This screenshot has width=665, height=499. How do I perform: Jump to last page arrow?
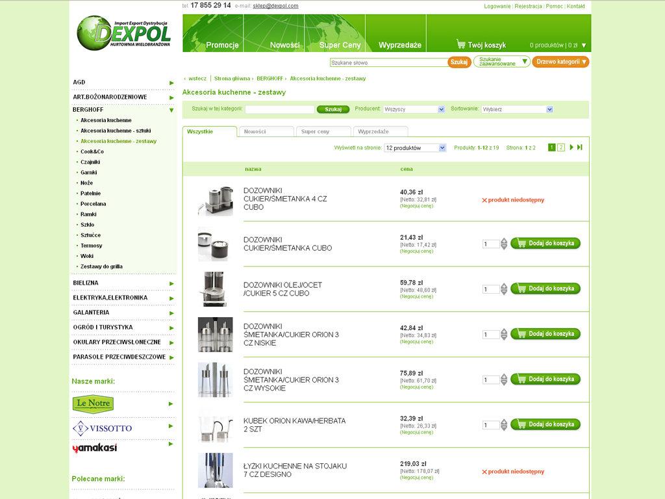580,147
